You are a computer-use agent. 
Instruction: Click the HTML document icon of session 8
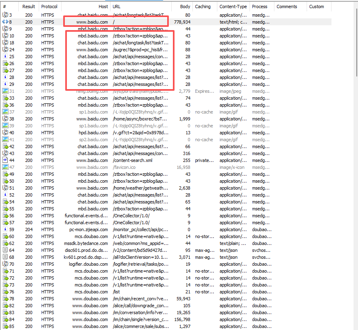tap(5, 22)
